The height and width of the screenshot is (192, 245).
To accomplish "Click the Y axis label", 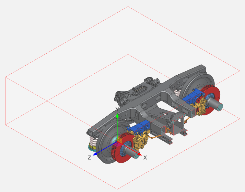I will point(117,109).
